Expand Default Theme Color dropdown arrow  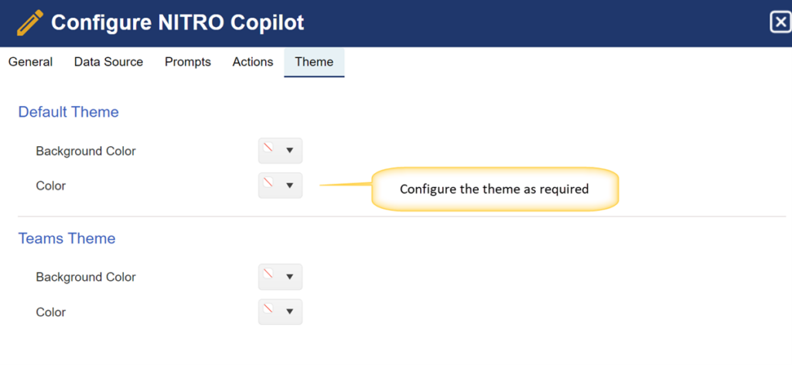click(x=289, y=186)
